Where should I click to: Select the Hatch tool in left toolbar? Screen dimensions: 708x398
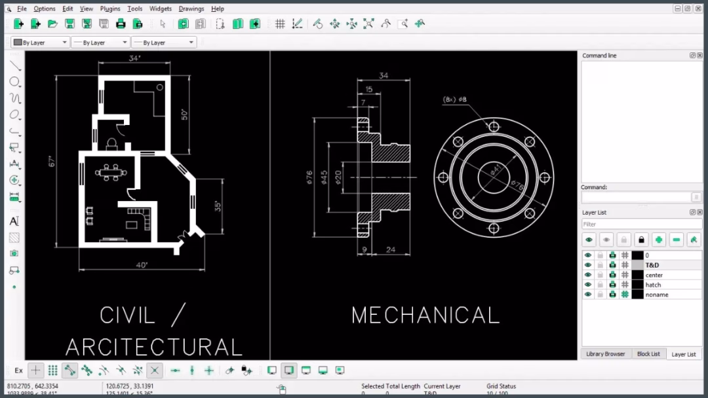click(x=14, y=238)
